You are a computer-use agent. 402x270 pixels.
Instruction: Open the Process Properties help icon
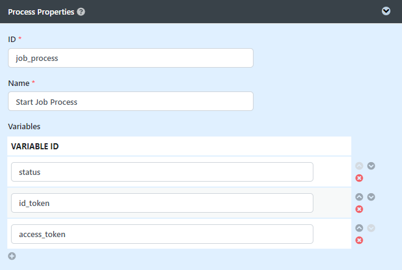(81, 12)
